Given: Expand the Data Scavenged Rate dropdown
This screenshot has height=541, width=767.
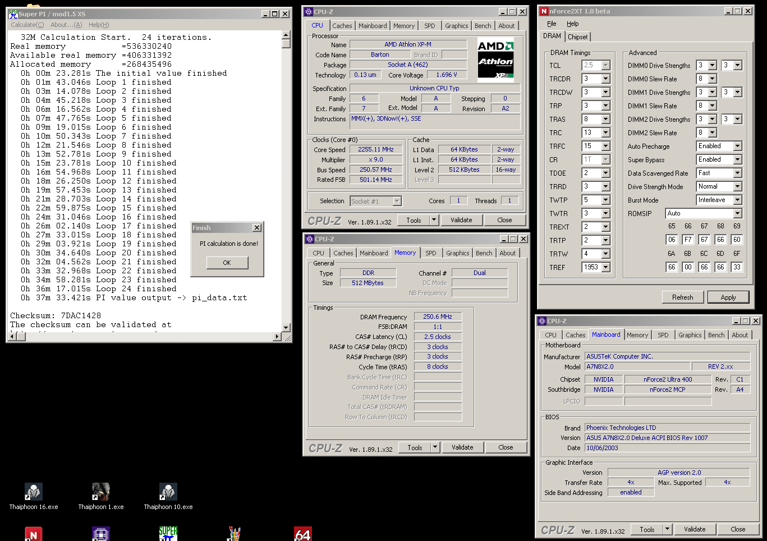Looking at the screenshot, I should coord(737,173).
